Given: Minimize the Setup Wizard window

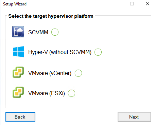Looking at the screenshot, I should (x=117, y=4).
